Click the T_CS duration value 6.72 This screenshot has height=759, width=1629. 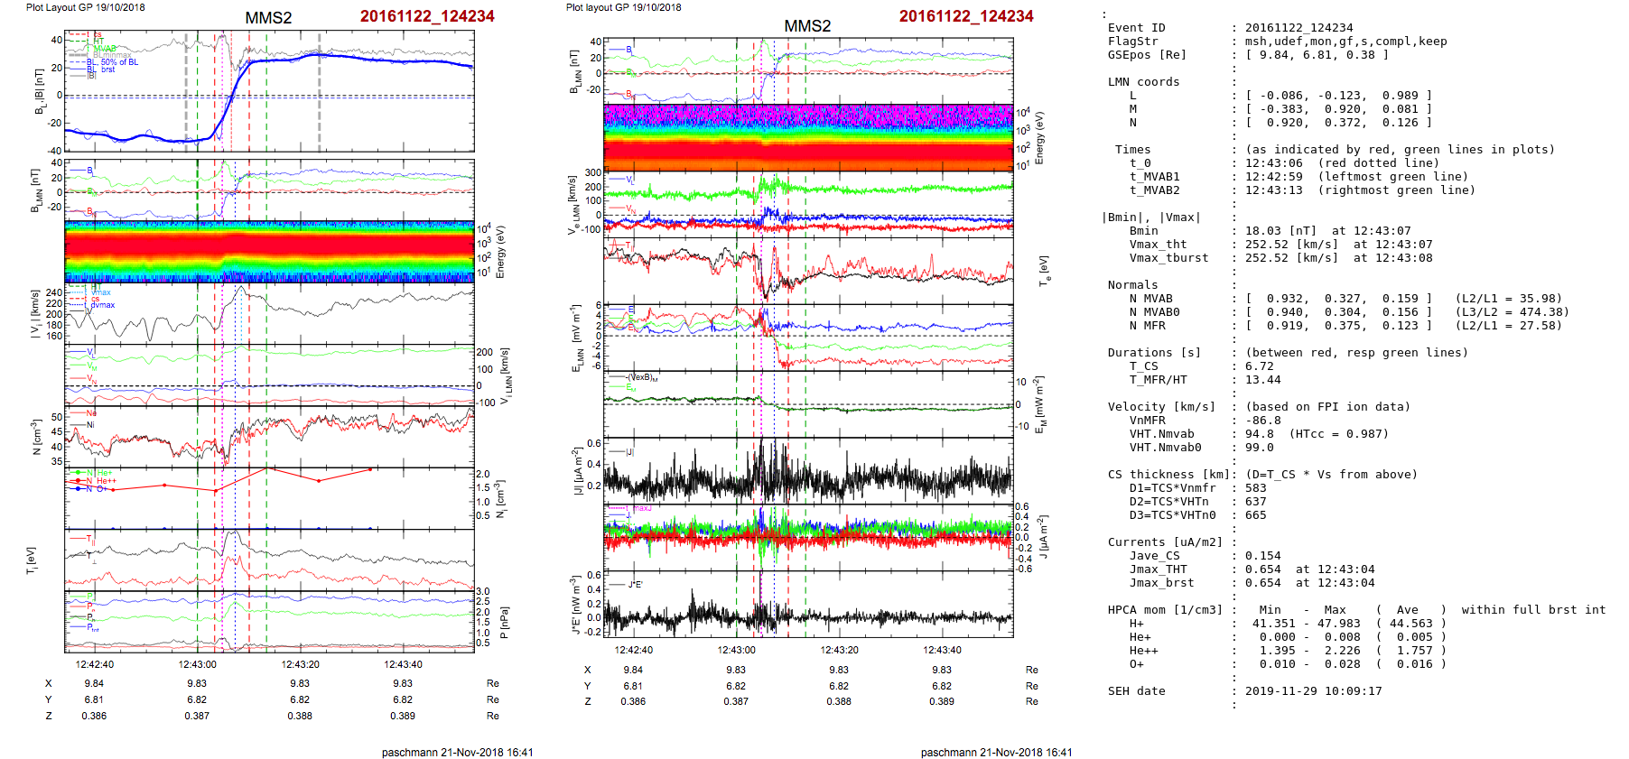(1259, 366)
